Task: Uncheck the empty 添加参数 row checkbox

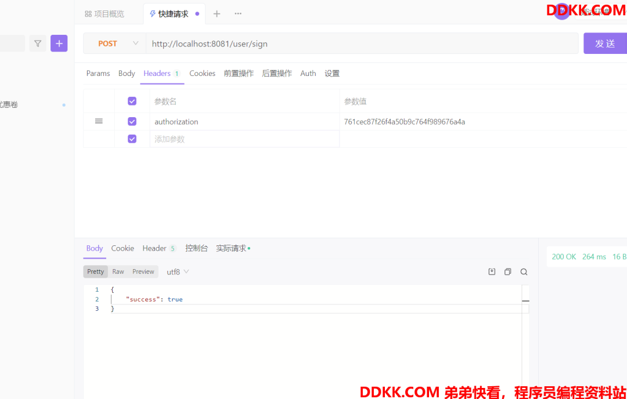Action: coord(132,139)
